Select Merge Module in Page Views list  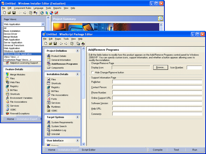coord(22,37)
